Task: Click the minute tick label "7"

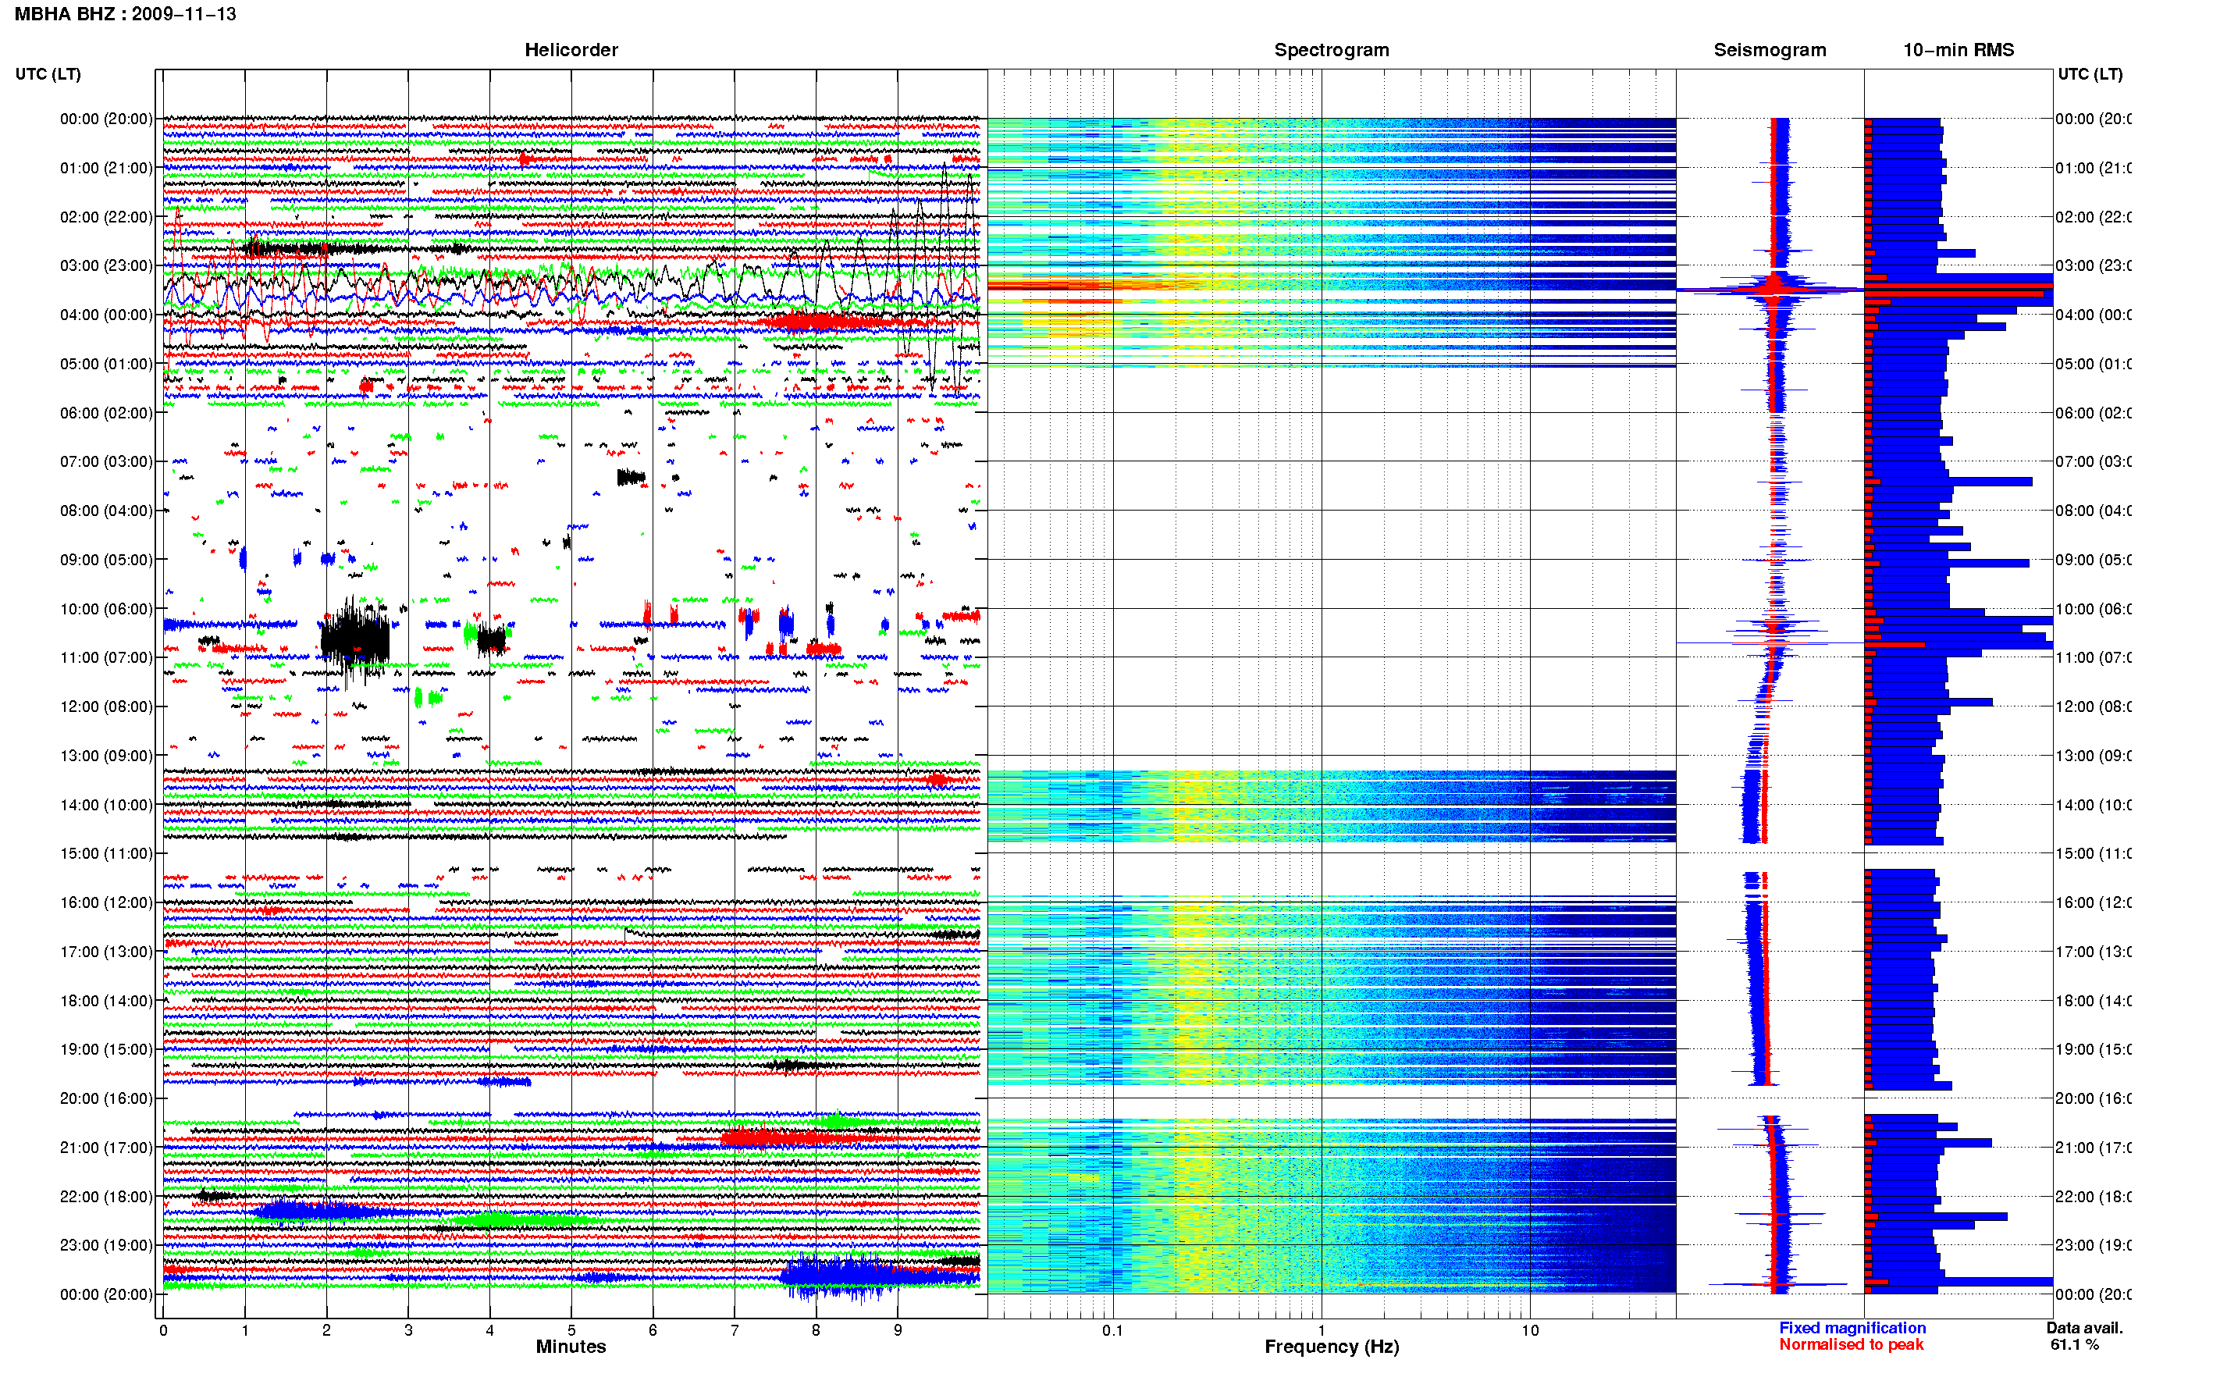Action: tap(735, 1330)
